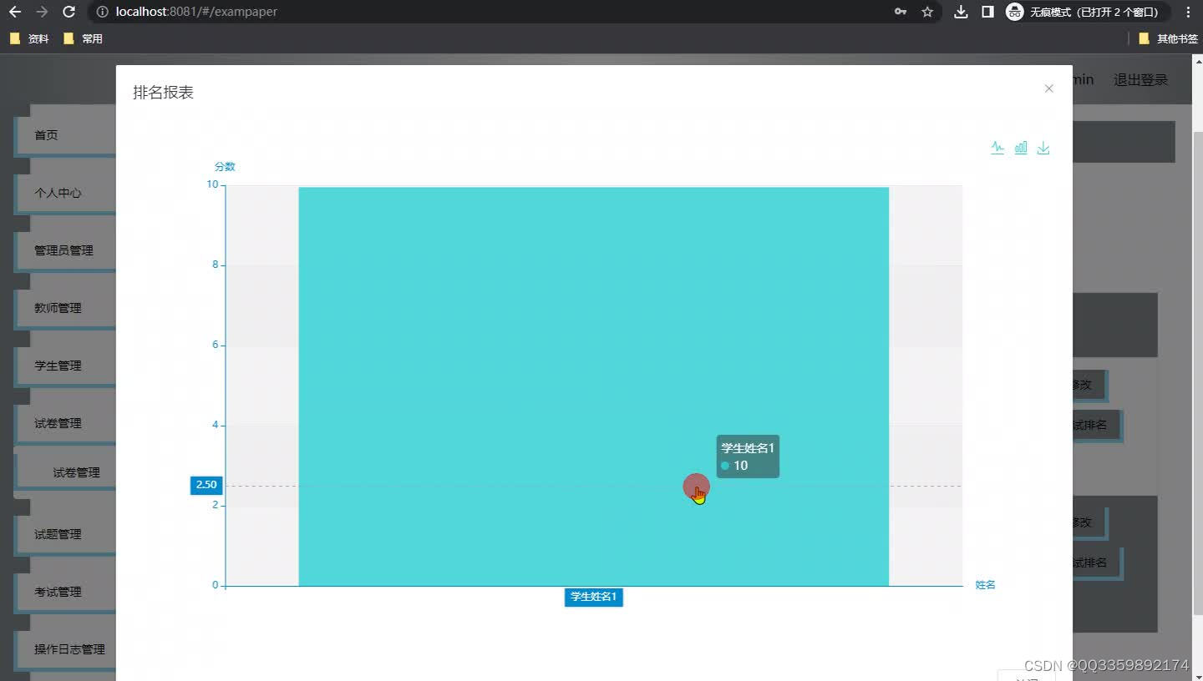Screen dimensions: 1203x681
Task: Save chart as image icon
Action: point(1043,148)
